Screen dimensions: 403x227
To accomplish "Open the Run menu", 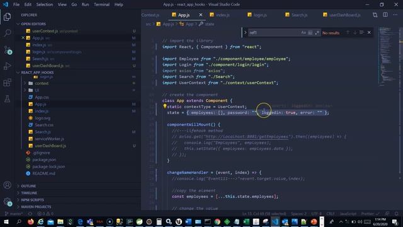I will (x=85, y=4).
